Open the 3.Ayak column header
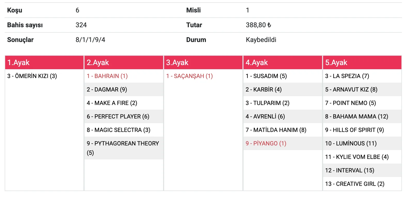This screenshot has height=211, width=404. pos(177,62)
